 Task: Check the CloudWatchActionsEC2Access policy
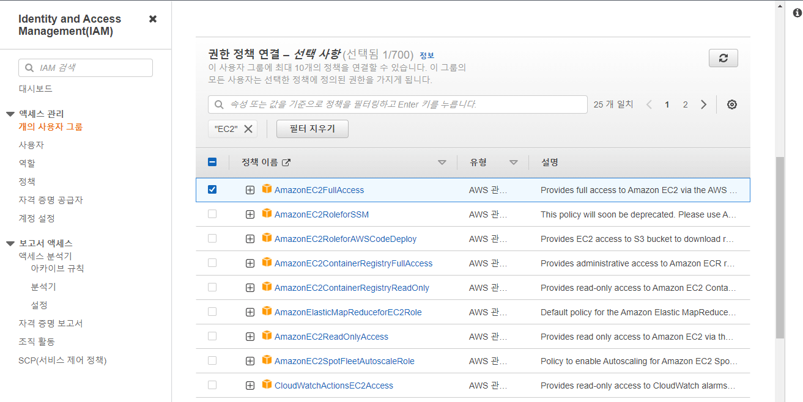click(212, 385)
